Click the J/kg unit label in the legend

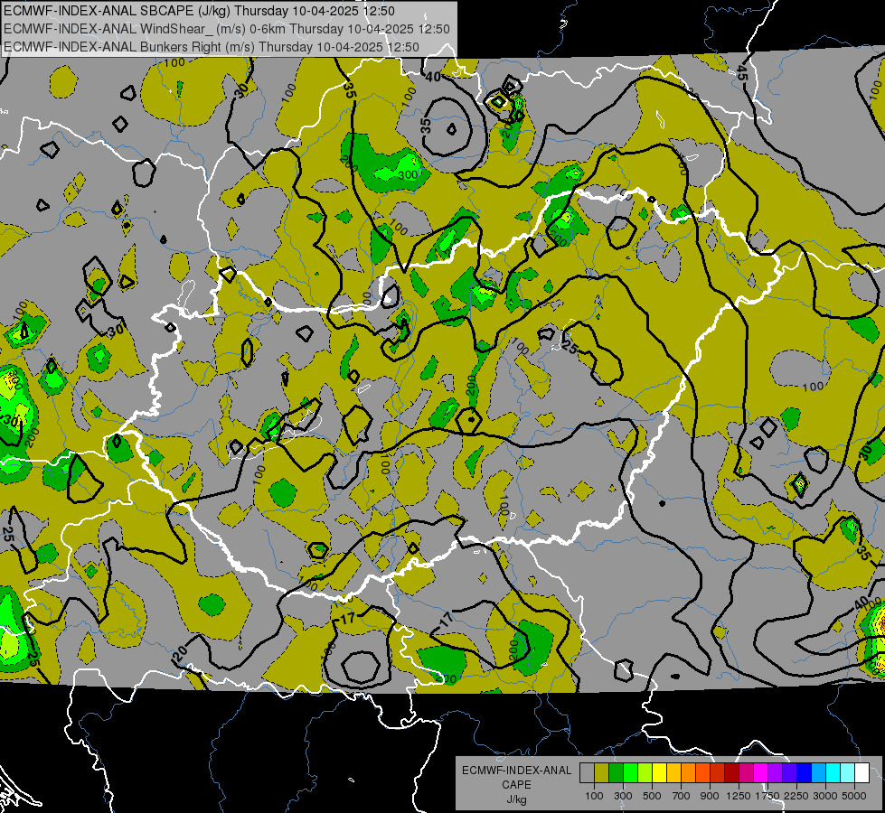tap(516, 799)
